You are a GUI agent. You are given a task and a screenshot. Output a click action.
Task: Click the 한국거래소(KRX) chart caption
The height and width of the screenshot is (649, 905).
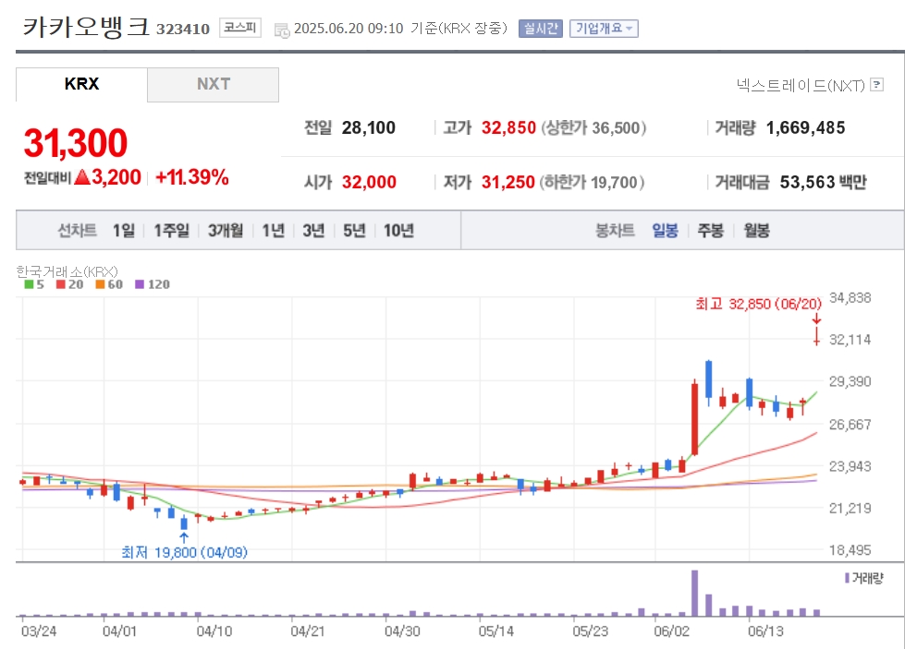click(x=67, y=271)
